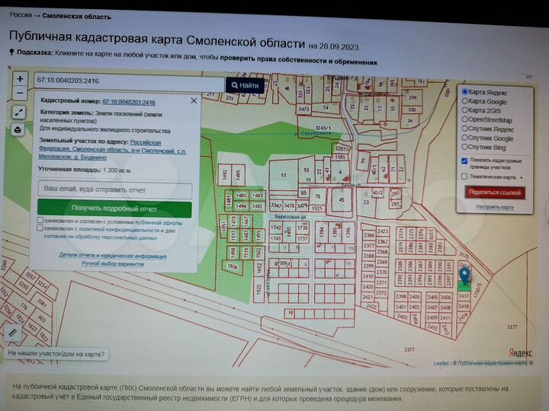Open Настроить карту link
This screenshot has height=411, width=549.
[494, 207]
